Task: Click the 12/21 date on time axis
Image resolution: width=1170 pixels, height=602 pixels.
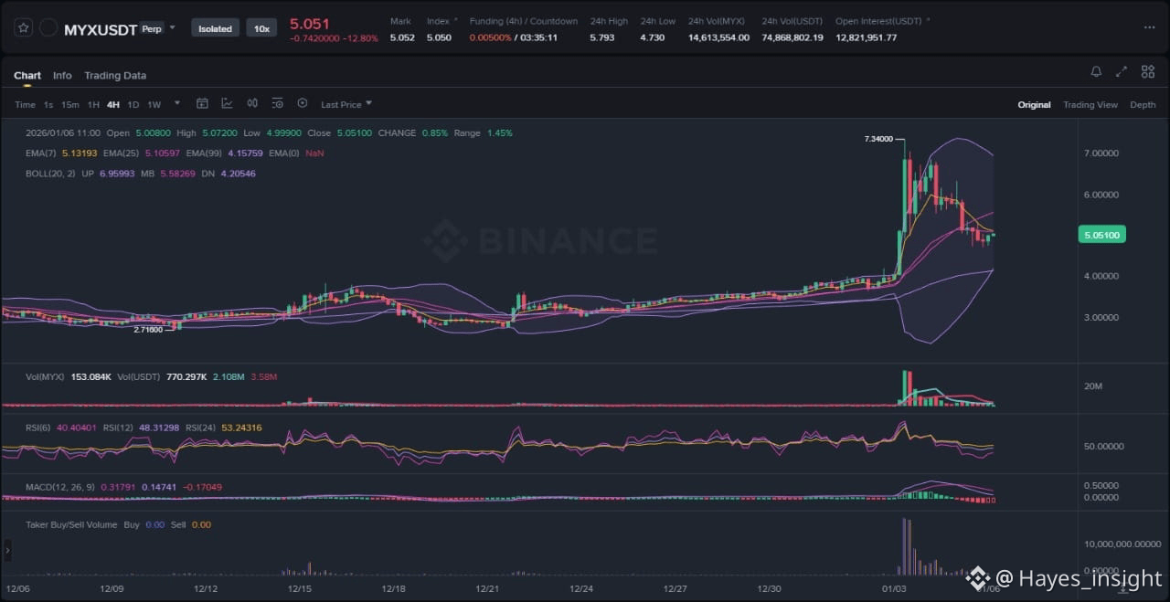Action: (487, 590)
